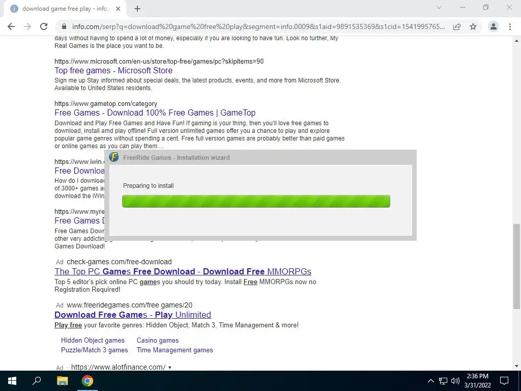Click the https://www.alotfinance.com/ ad URL

coord(118,367)
